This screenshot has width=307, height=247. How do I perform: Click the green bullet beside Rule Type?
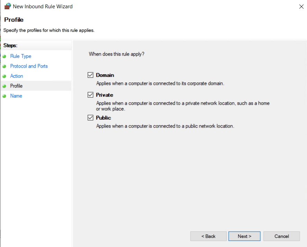(x=4, y=57)
